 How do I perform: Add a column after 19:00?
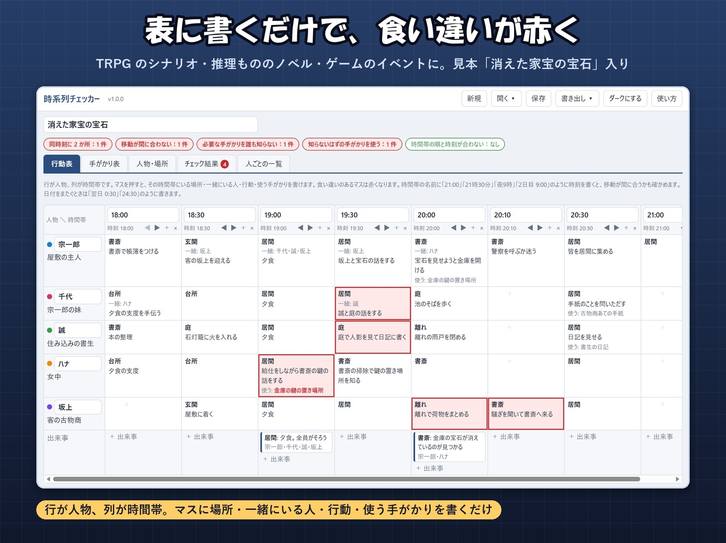(320, 228)
